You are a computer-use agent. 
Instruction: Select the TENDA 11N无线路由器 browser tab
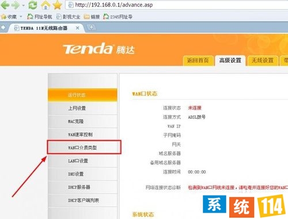[46, 28]
